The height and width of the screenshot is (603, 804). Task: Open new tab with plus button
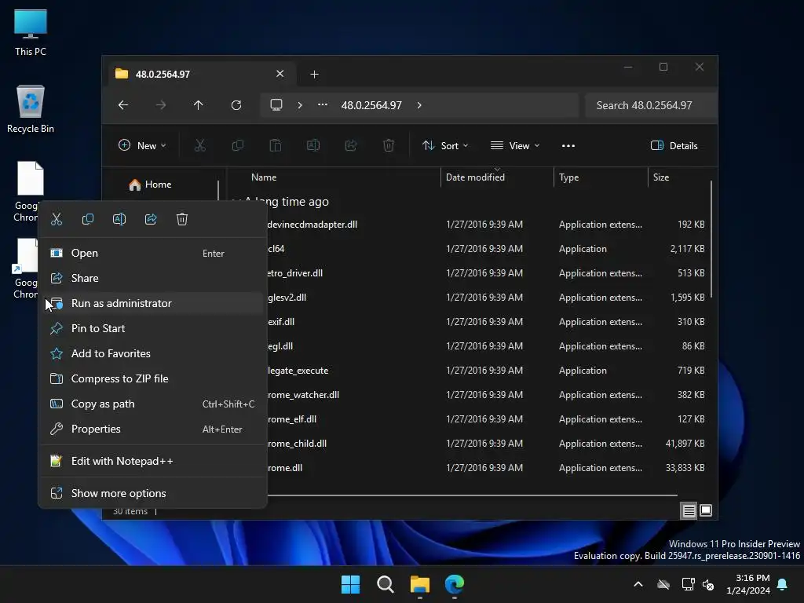tap(314, 75)
